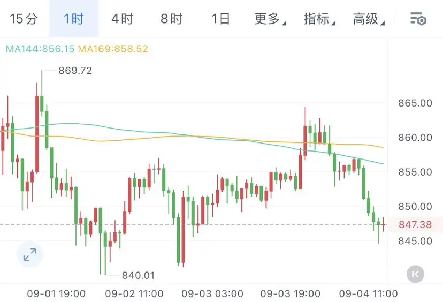Tap the MA144:856.15 indicator label
This screenshot has height=302, width=443.
[40, 49]
